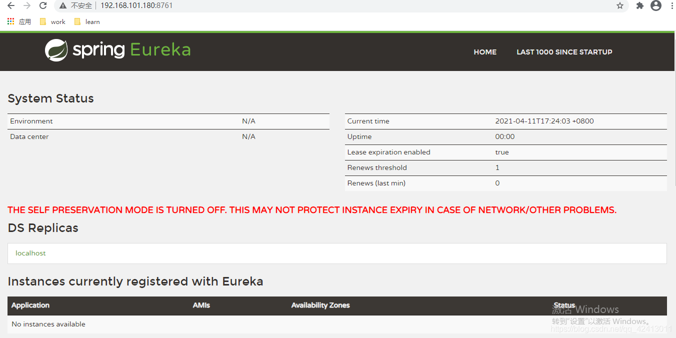Click the address bar URL
The height and width of the screenshot is (338, 676).
point(136,5)
